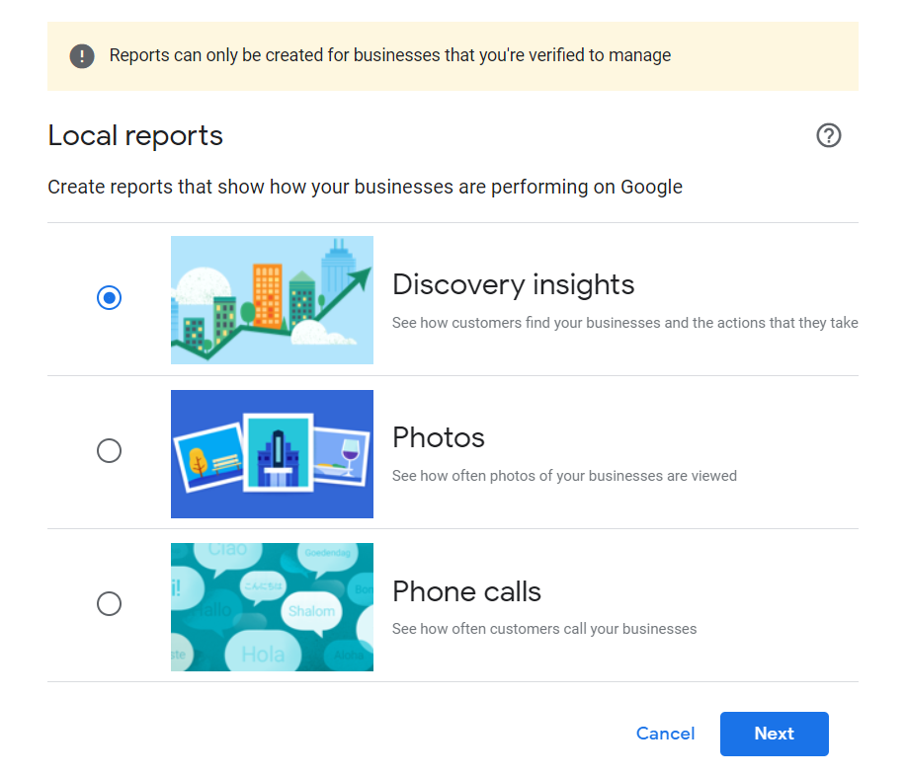Image resolution: width=906 pixels, height=776 pixels.
Task: Click the Cancel link
Action: (x=665, y=734)
